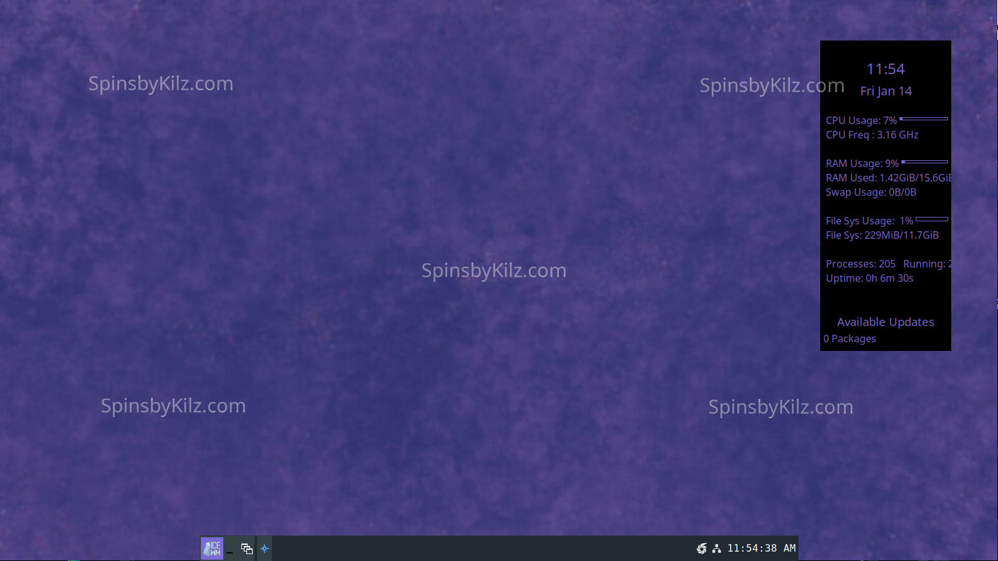The width and height of the screenshot is (998, 561).
Task: Click the Fri Jan 14 date
Action: pyautogui.click(x=886, y=91)
